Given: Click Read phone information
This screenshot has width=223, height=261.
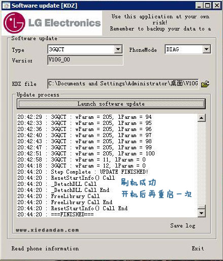Looking at the screenshot, I should click(45, 248).
